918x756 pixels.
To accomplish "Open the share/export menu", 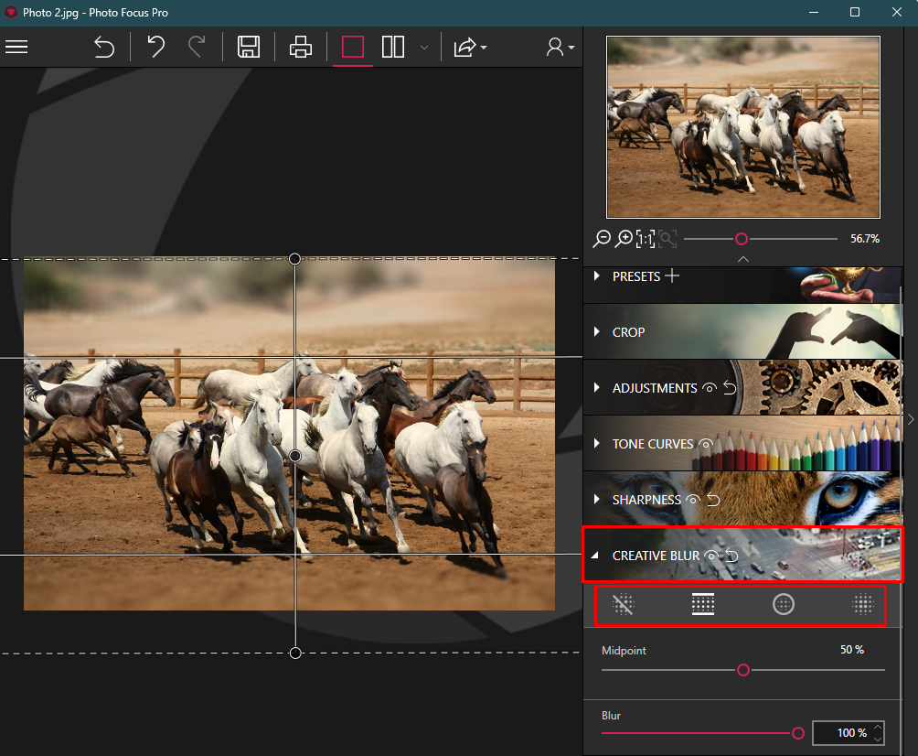I will click(x=470, y=47).
